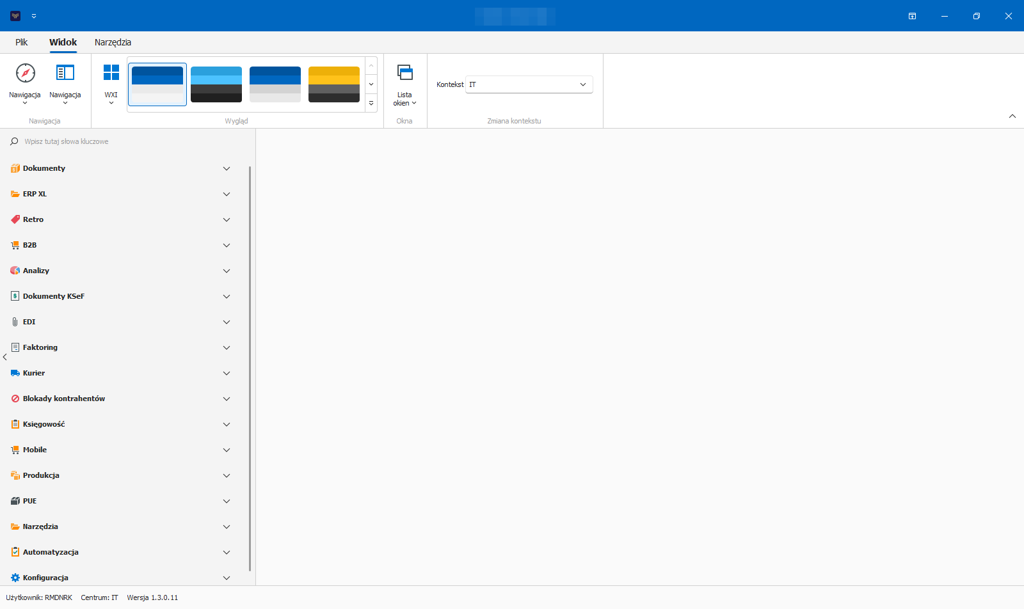Expand the ERP XL section chevron
1024x609 pixels.
227,194
